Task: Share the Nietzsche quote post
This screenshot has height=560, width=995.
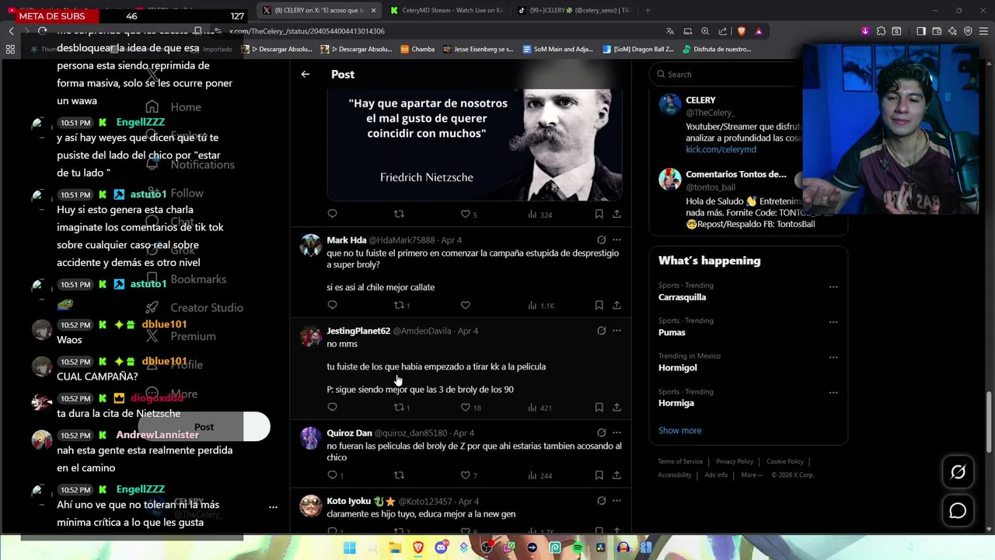Action: 616,214
